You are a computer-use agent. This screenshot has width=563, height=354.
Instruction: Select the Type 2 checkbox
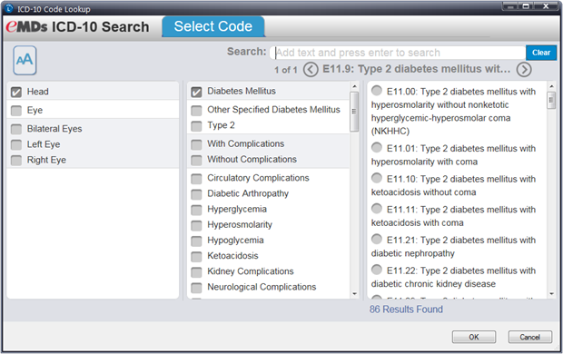(x=196, y=126)
